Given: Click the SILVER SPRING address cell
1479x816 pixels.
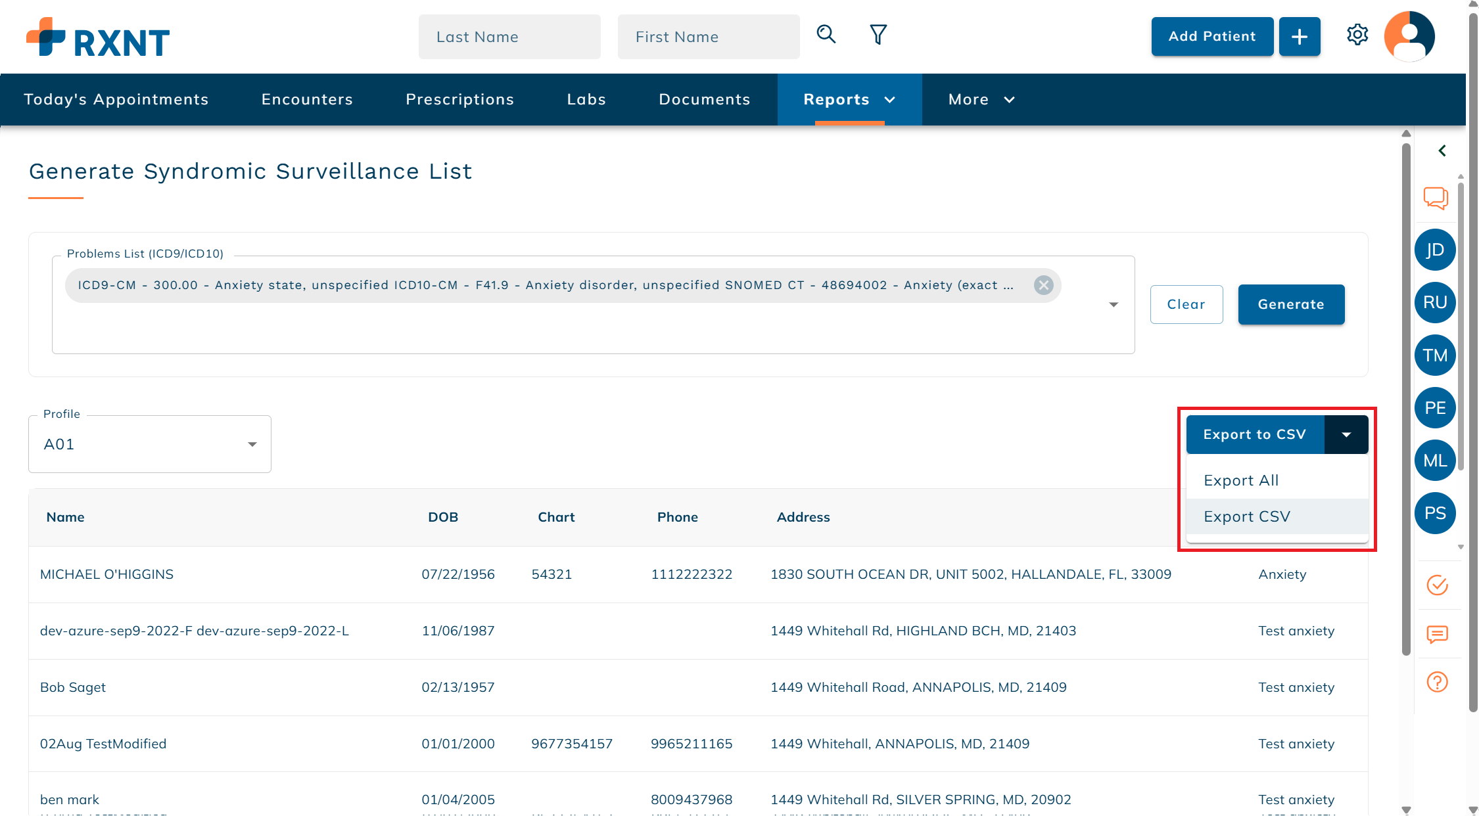Looking at the screenshot, I should point(921,800).
